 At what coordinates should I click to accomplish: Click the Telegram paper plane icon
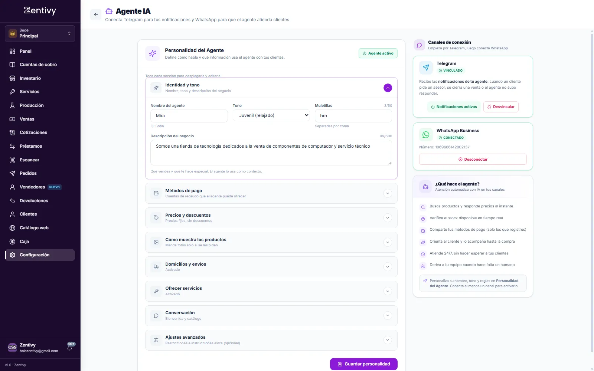[426, 68]
